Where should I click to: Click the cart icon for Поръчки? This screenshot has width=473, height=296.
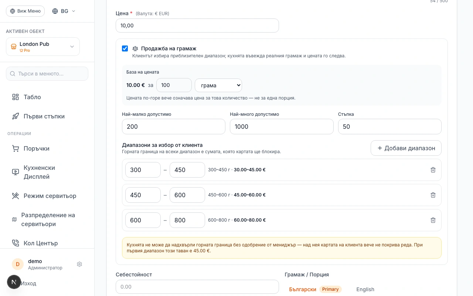click(x=16, y=148)
